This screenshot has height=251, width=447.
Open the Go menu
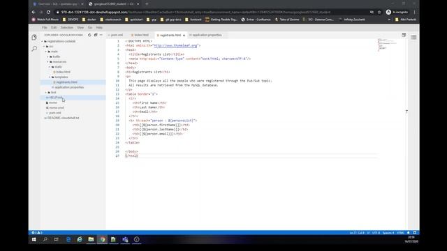(x=90, y=28)
